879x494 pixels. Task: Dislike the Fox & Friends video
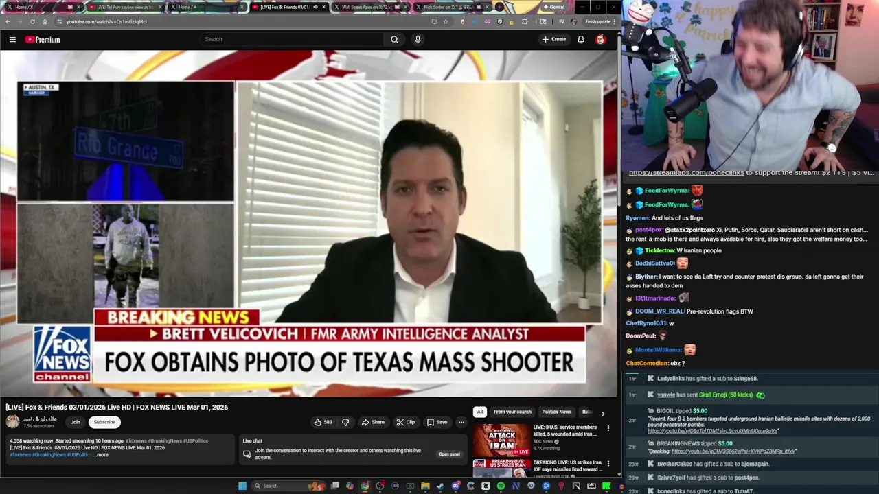(345, 422)
